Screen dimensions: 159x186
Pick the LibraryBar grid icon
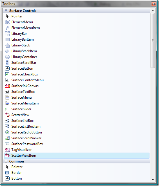(7, 34)
